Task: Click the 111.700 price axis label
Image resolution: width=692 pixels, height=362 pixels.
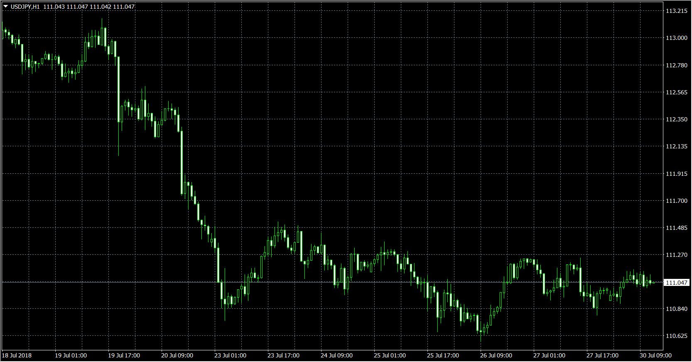Action: [676, 201]
